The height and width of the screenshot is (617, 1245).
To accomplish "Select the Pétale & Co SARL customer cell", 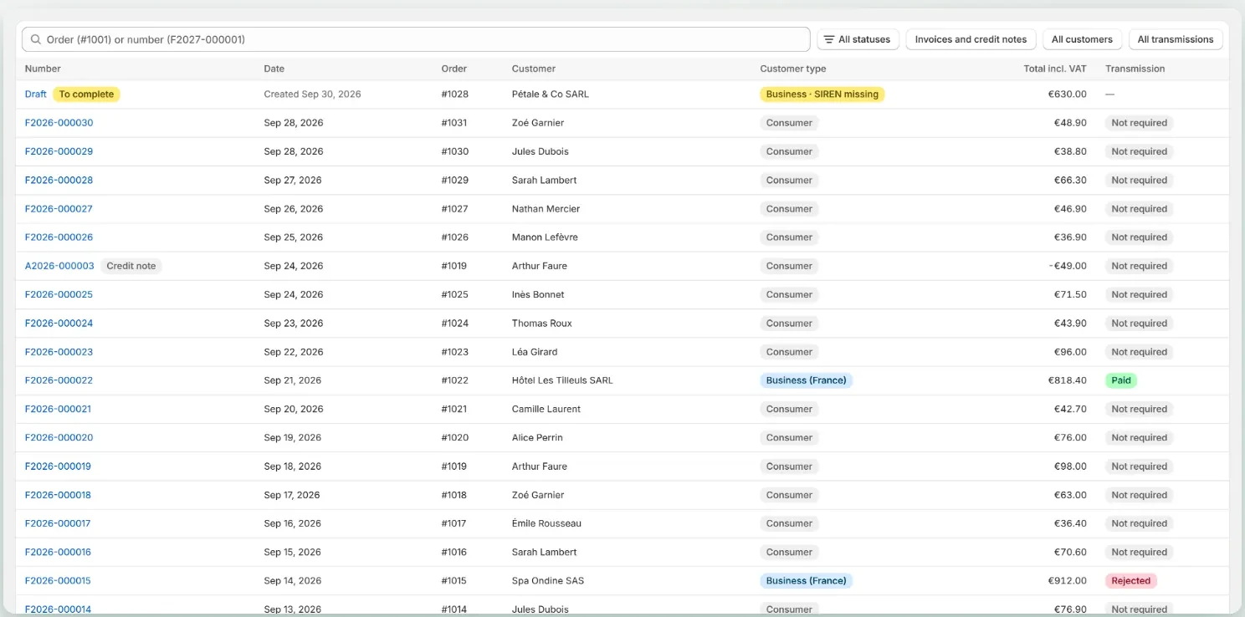I will click(551, 94).
